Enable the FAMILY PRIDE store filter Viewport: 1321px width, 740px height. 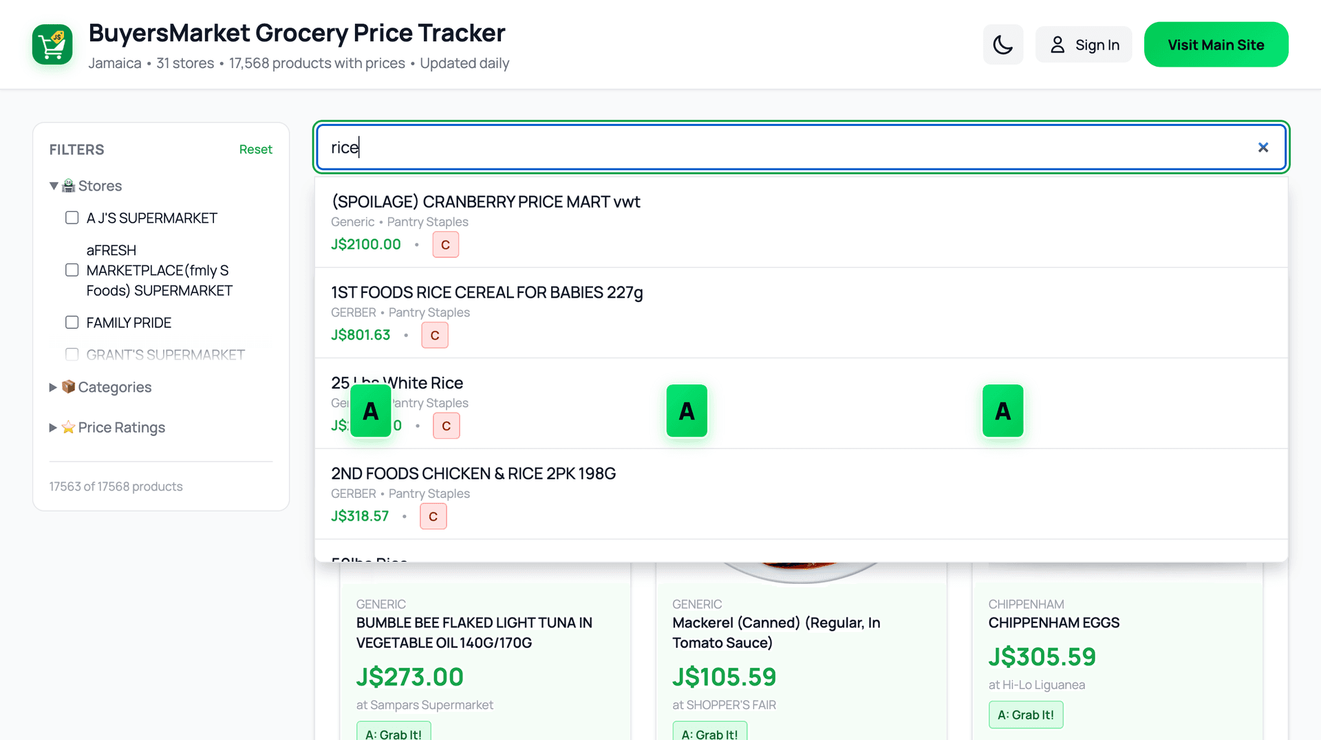pyautogui.click(x=72, y=322)
